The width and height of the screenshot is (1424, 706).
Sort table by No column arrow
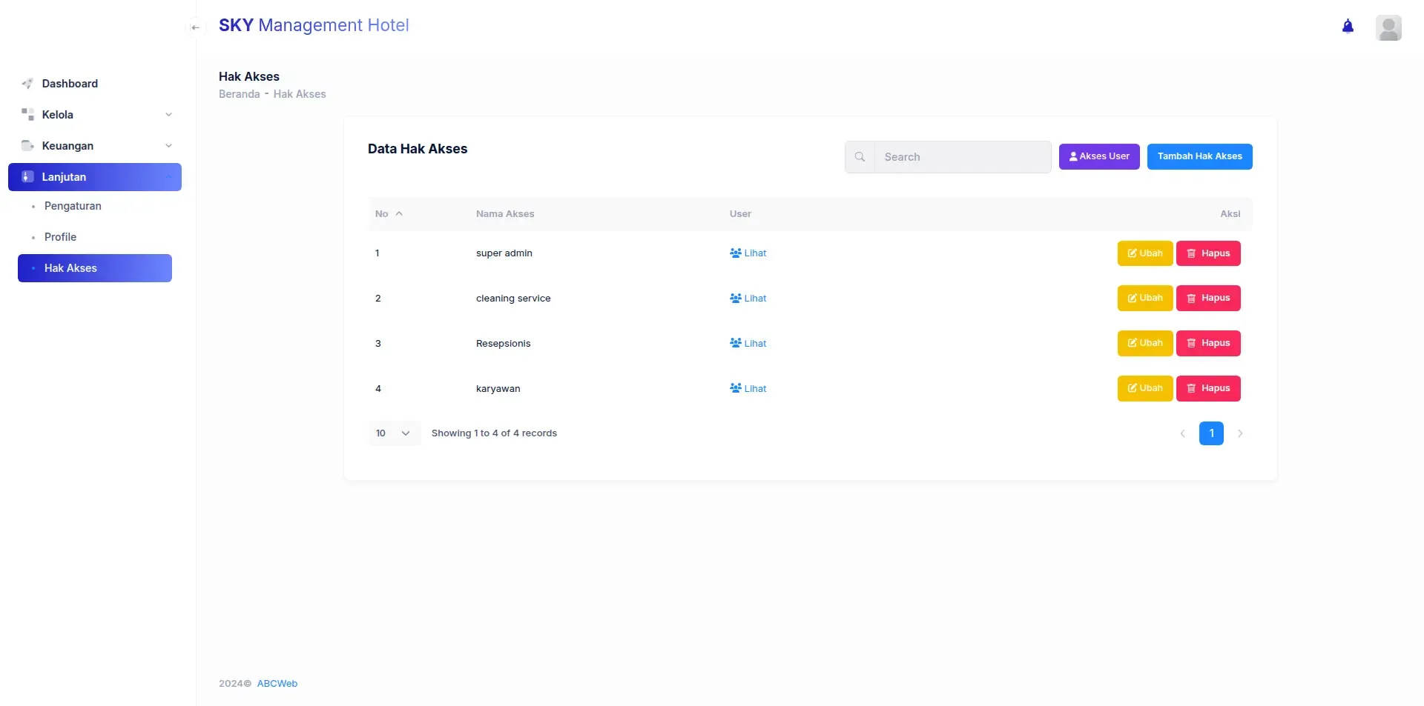click(x=399, y=214)
